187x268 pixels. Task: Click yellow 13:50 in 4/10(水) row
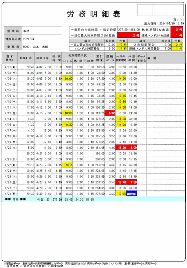pos(121,102)
